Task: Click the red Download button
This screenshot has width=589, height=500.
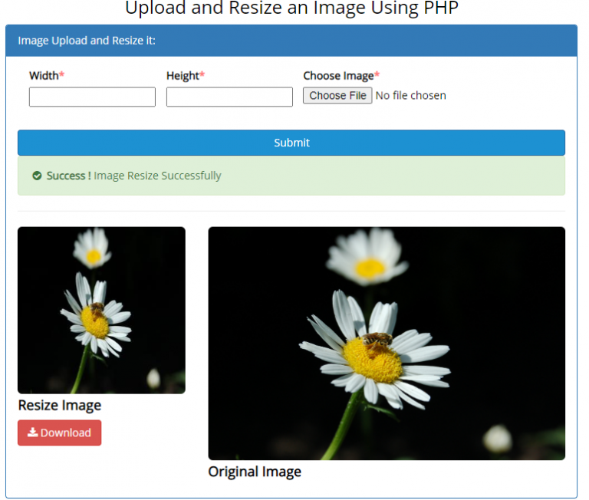Action: 59,433
